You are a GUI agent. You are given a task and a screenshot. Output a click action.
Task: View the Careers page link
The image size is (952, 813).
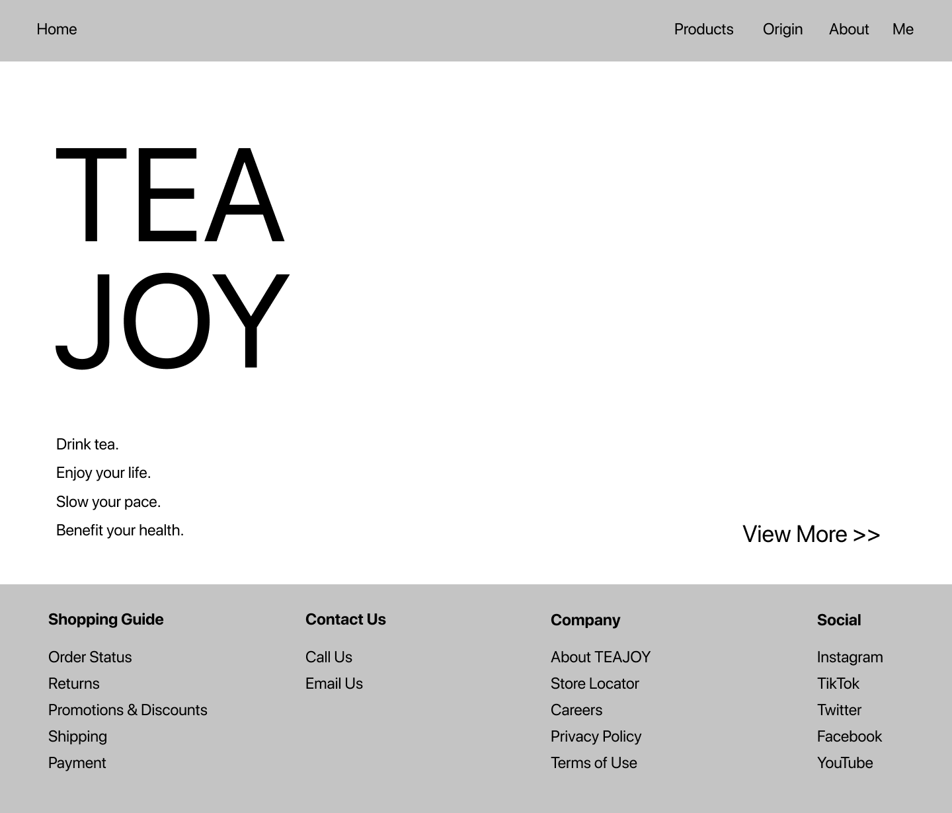coord(576,710)
